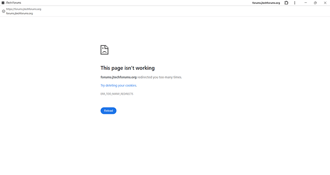Select the ERR_TOO_MANY_REDIRECTS error code text
330x175 pixels.
117,94
